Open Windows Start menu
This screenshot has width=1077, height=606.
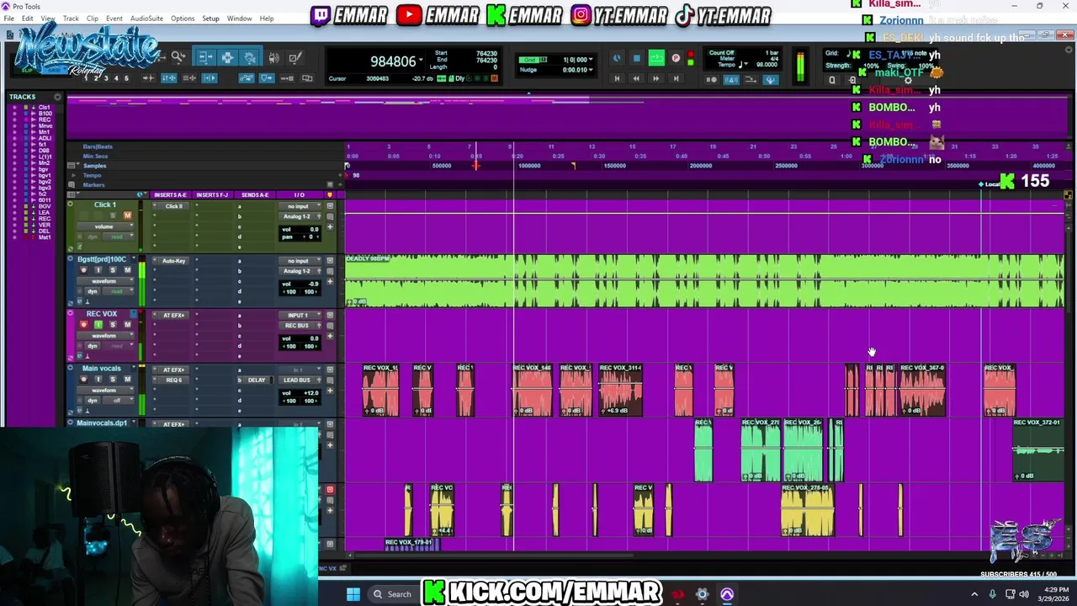click(353, 594)
